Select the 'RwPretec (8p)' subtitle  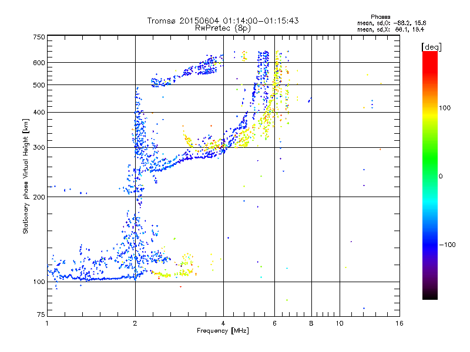click(223, 28)
